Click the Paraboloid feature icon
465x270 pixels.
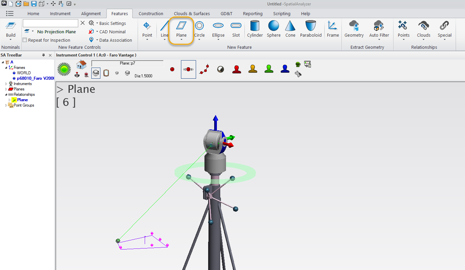pos(311,29)
